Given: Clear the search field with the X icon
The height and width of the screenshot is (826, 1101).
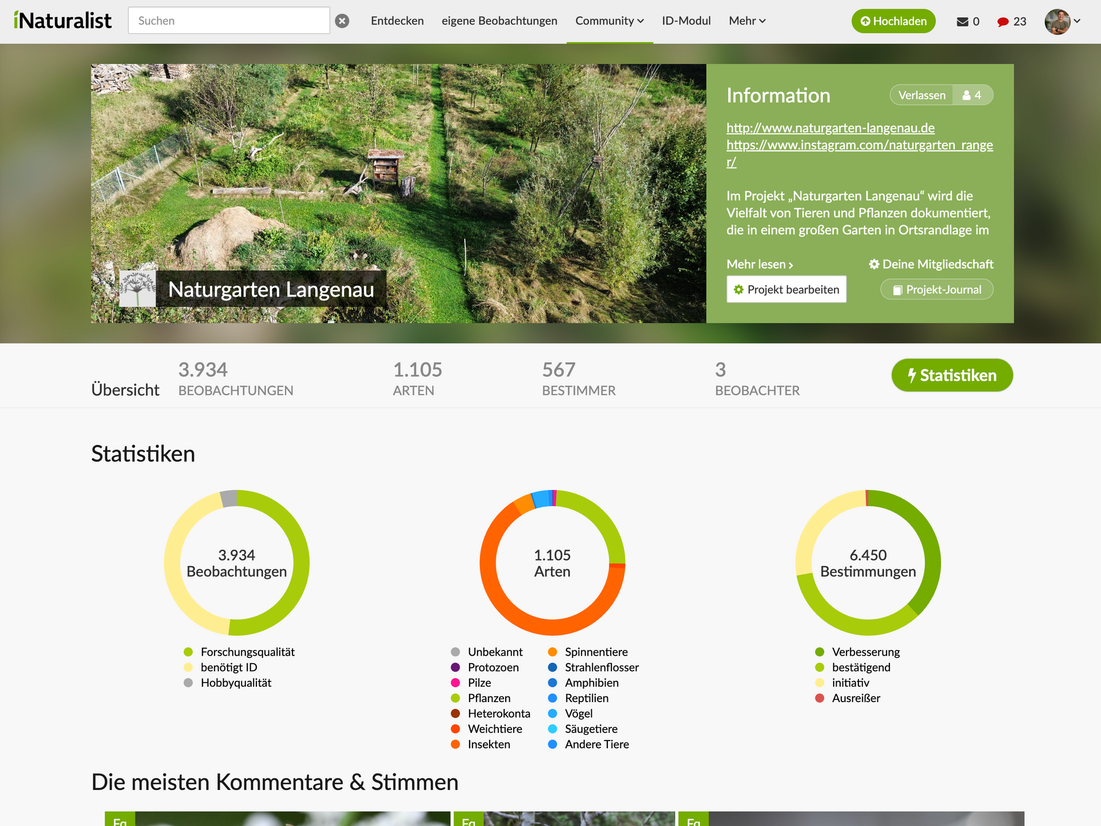Looking at the screenshot, I should (342, 21).
